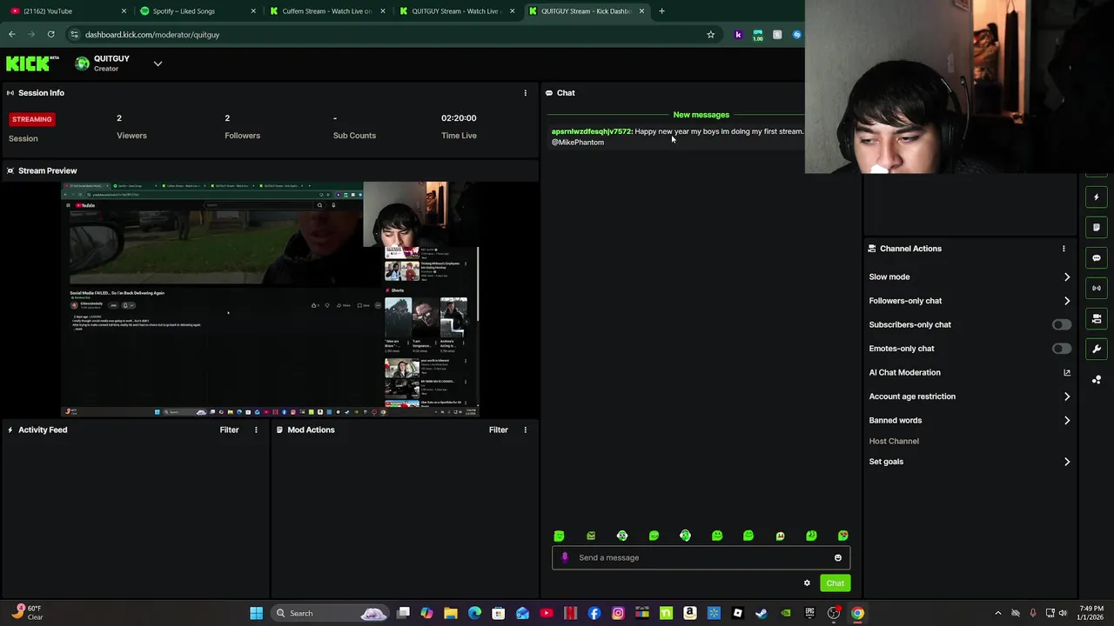Click the three-dots widgets icon below the wrench
The height and width of the screenshot is (626, 1114).
coord(1097,380)
